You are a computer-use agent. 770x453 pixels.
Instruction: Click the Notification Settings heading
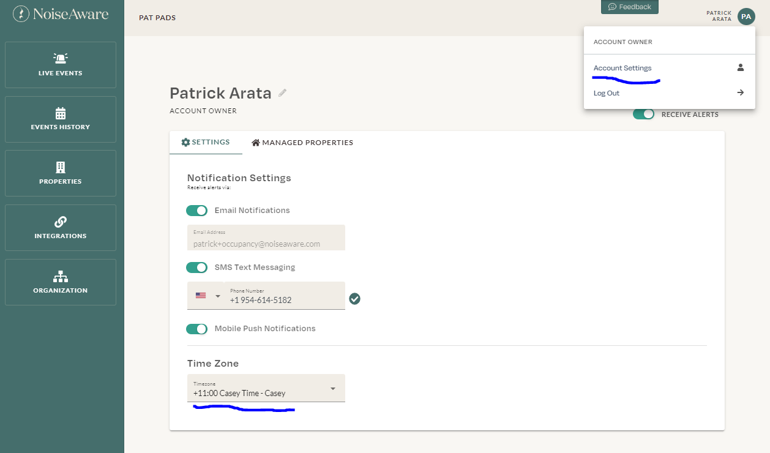[x=239, y=178]
